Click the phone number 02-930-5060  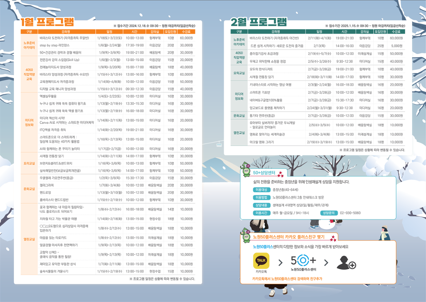click(350, 213)
